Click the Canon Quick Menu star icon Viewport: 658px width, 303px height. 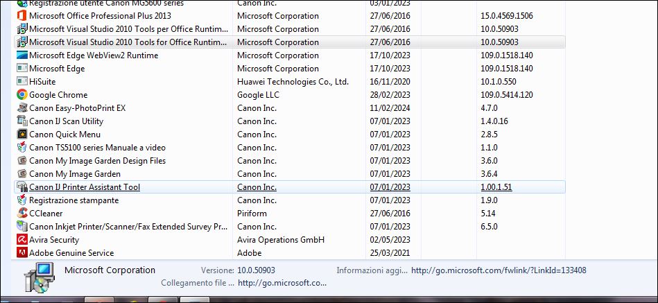pos(21,135)
